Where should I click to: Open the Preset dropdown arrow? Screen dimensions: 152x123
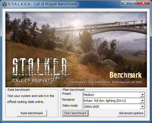142,95
